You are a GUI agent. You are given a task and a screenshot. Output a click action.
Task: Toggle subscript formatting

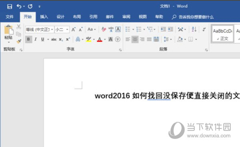point(61,39)
